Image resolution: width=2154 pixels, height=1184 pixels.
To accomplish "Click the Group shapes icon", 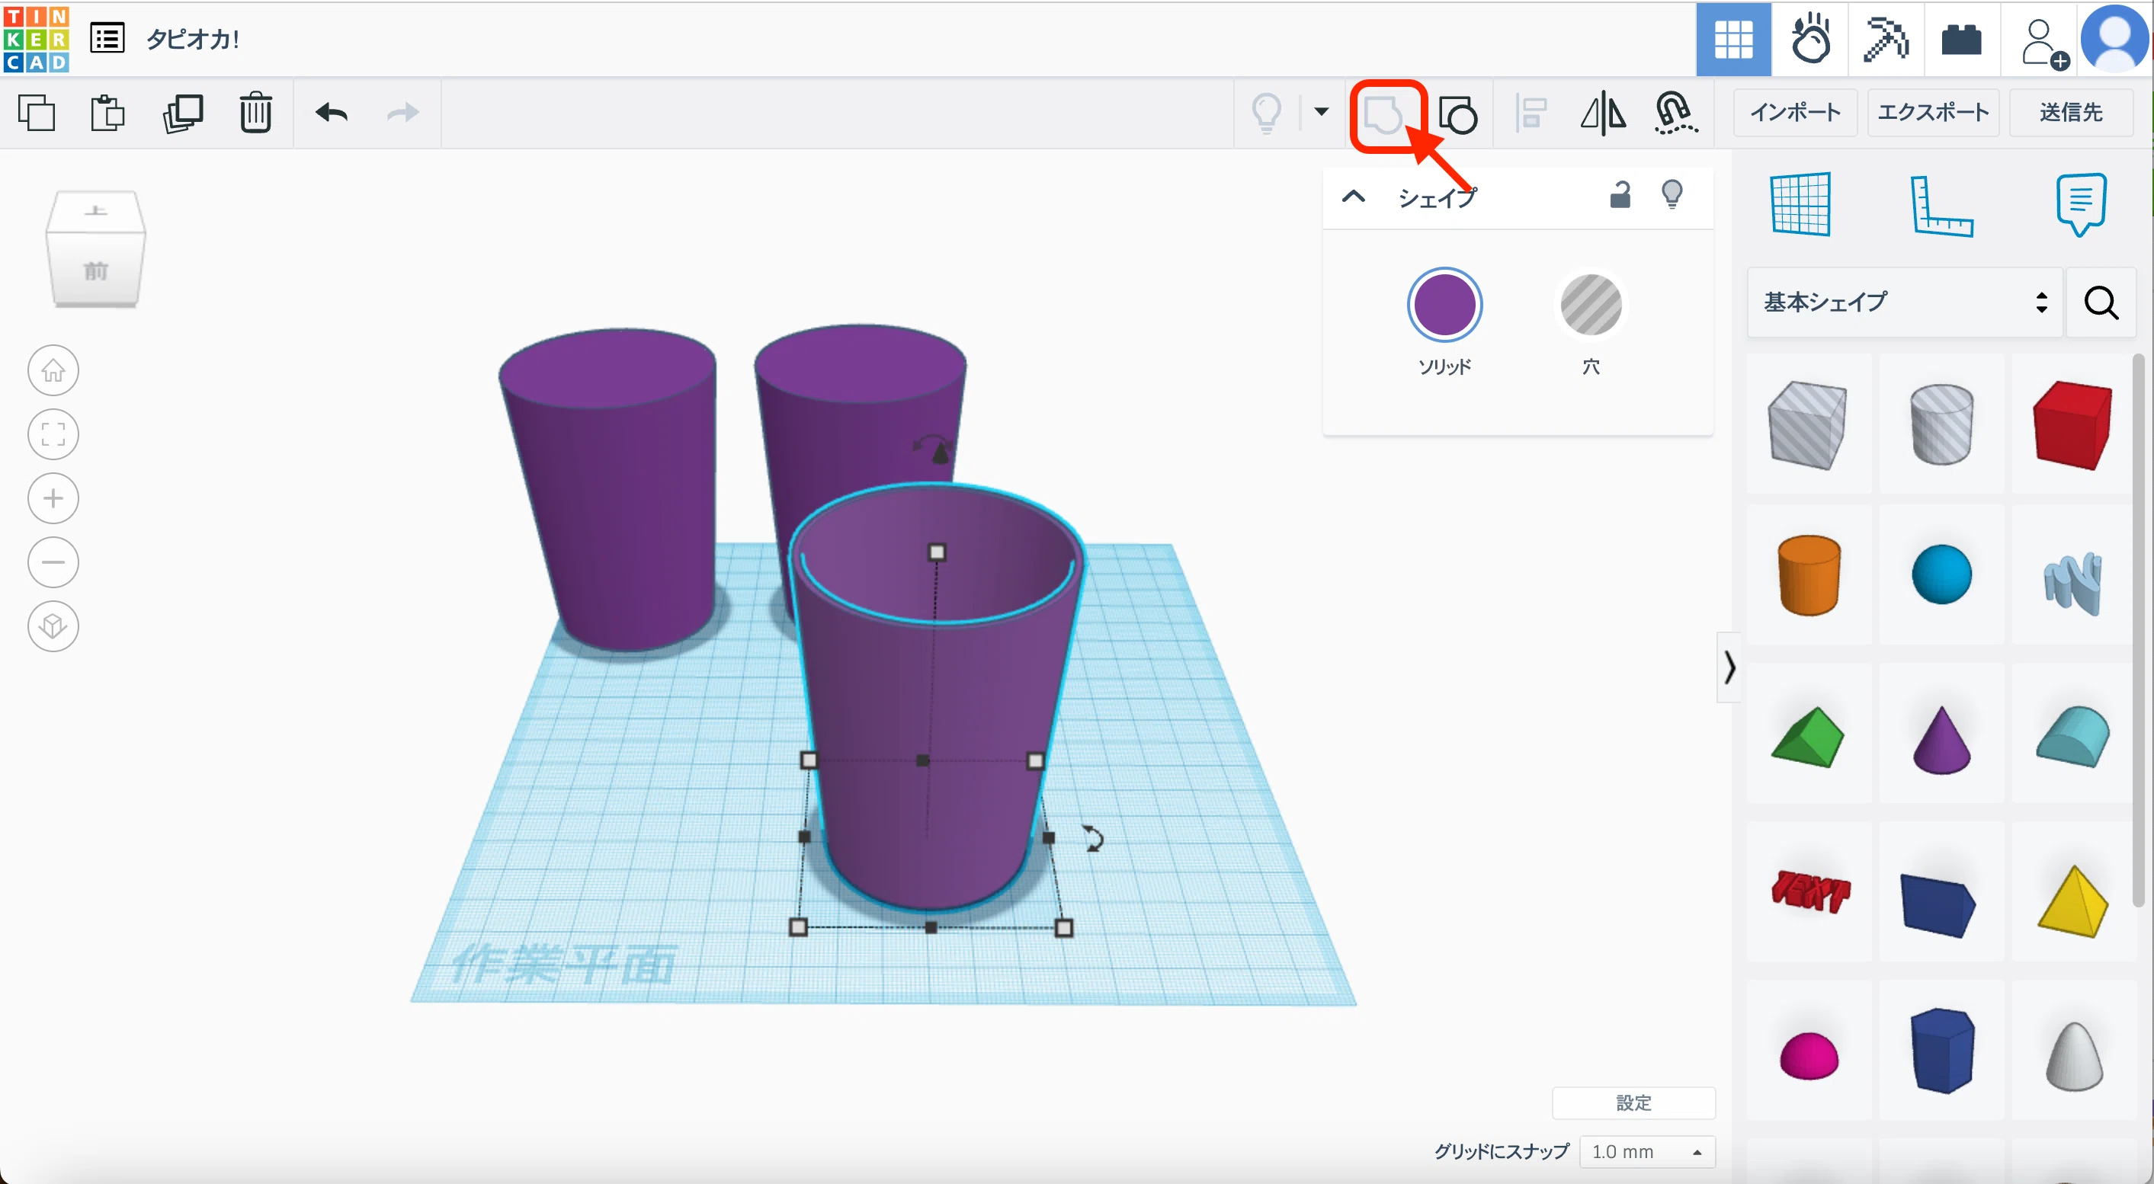I will (x=1384, y=114).
